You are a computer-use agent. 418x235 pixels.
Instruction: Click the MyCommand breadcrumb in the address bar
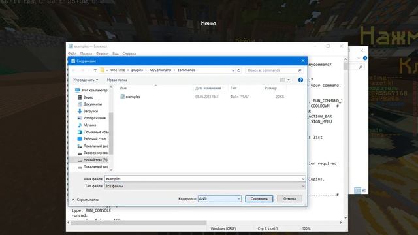160,70
